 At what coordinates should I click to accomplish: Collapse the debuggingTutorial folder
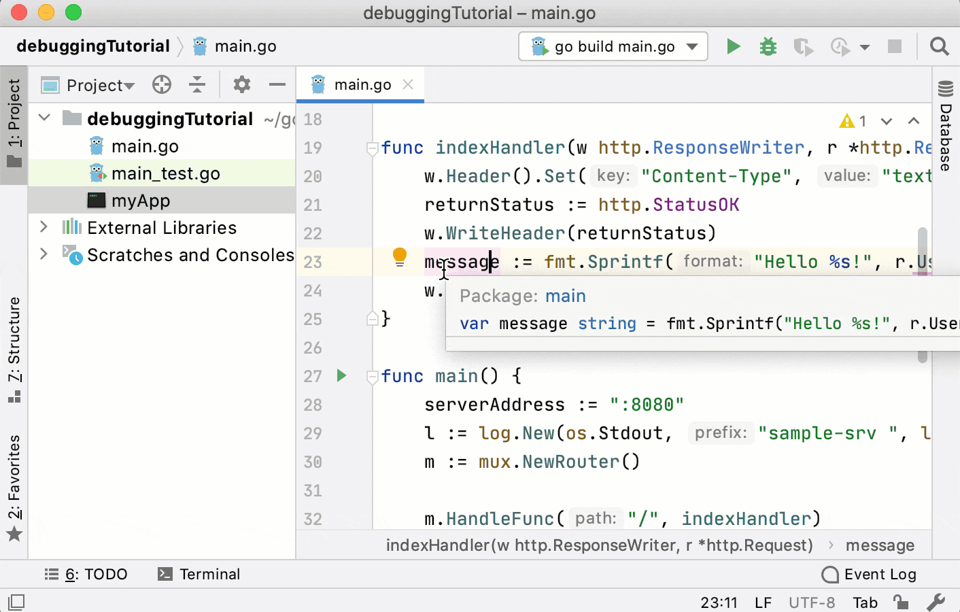[44, 117]
